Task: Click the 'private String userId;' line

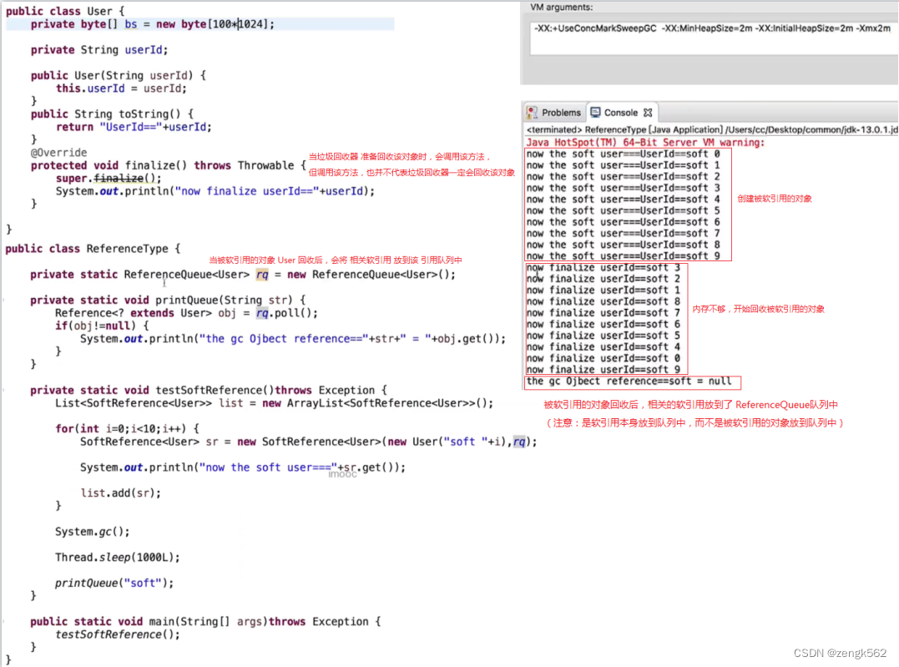Action: click(99, 50)
